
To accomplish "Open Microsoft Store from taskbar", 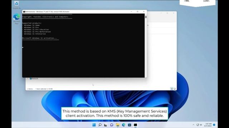I will click(x=130, y=125).
